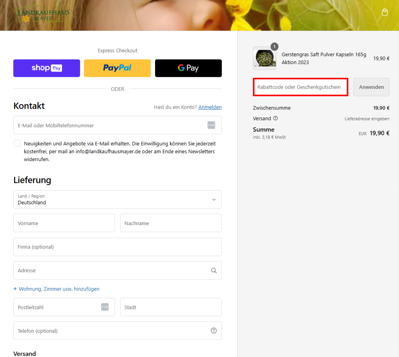Image resolution: width=399 pixels, height=357 pixels.
Task: Open the shopping bag cart icon
Action: click(x=385, y=12)
